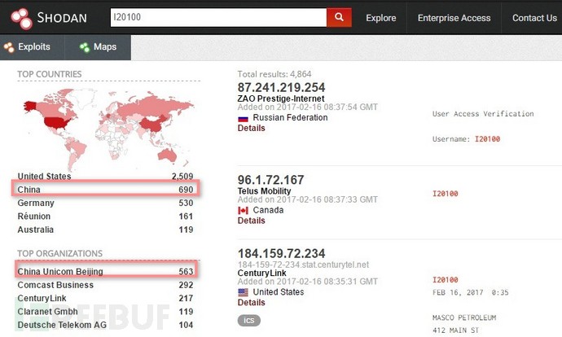
Task: Filter by Deutsche Telekom AG organization
Action: tap(62, 325)
